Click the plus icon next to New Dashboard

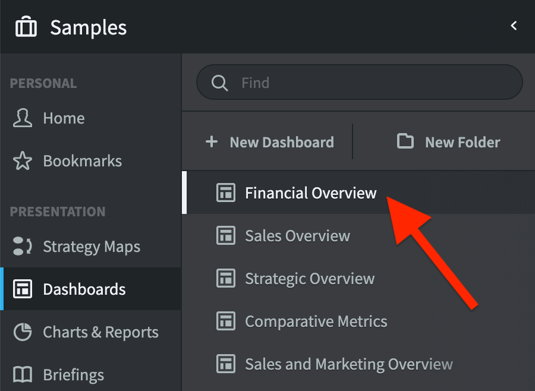[x=212, y=142]
